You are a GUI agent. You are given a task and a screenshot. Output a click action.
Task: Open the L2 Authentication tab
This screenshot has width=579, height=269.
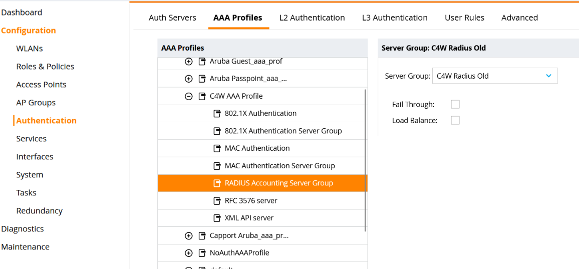point(312,18)
